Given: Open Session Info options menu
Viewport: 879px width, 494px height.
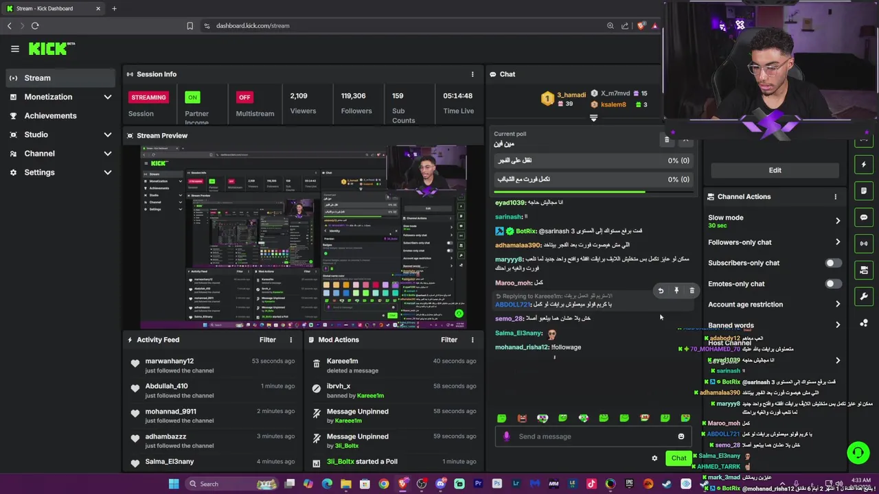Looking at the screenshot, I should click(472, 74).
